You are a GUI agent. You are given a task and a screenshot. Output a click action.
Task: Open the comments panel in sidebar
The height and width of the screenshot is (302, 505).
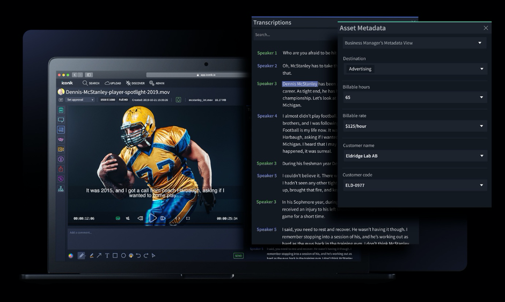click(61, 120)
